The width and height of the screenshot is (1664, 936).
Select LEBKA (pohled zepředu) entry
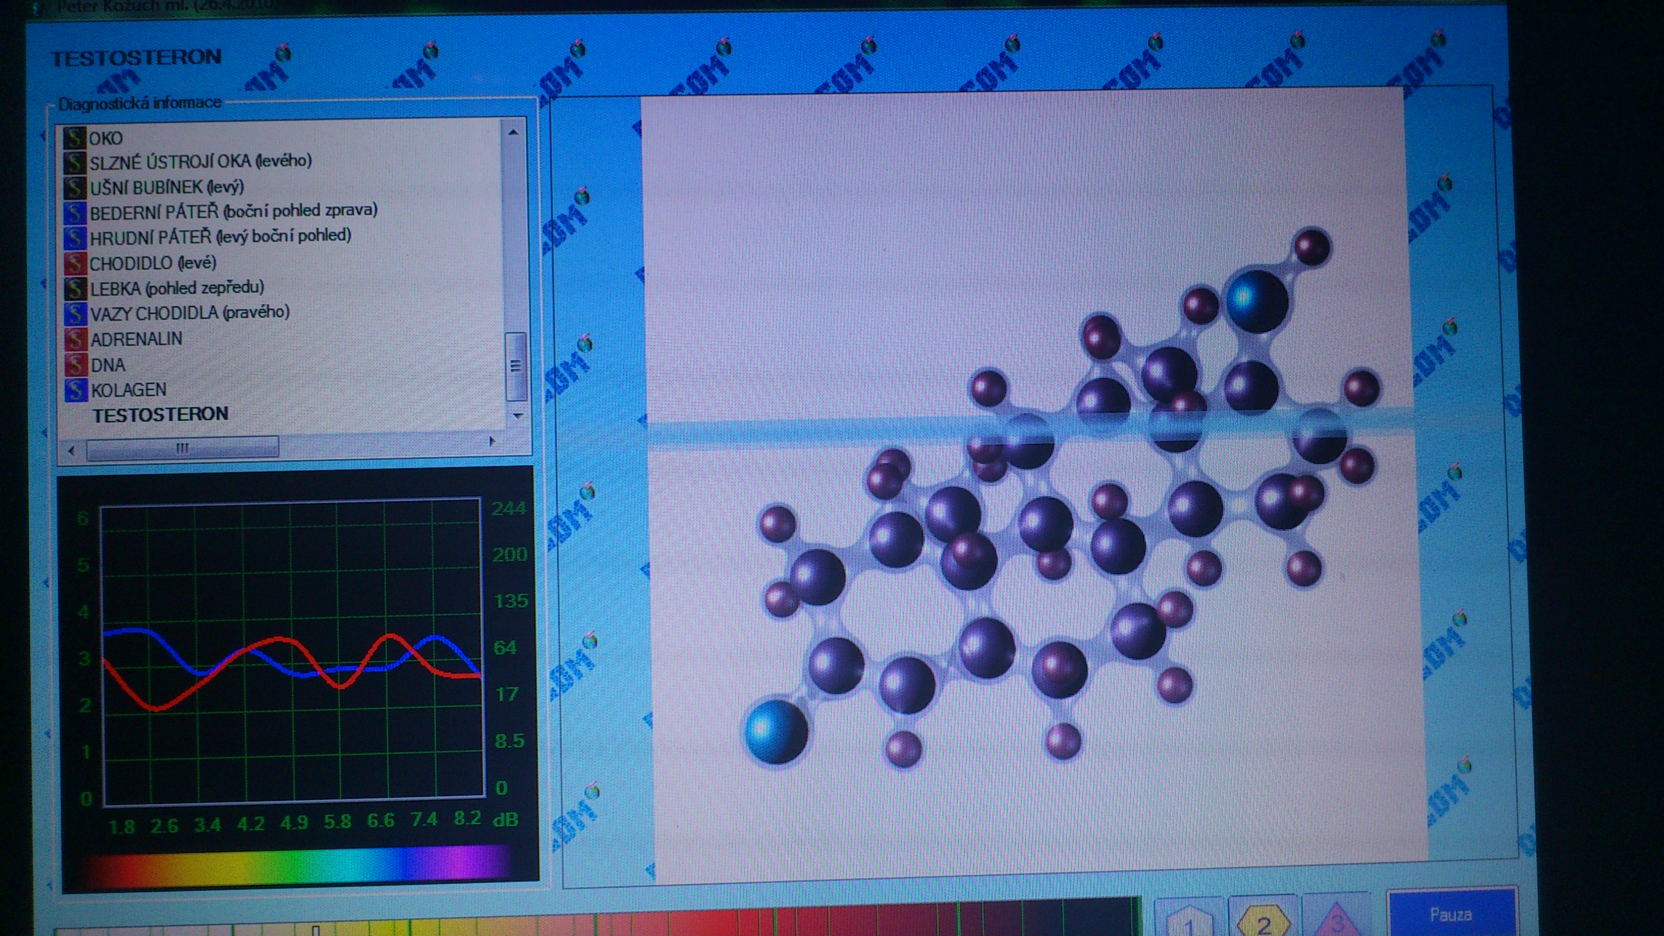[x=177, y=288]
